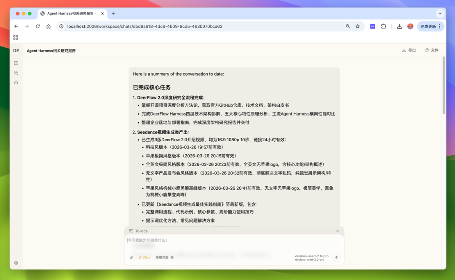Send message with the up-arrow button

(x=336, y=257)
